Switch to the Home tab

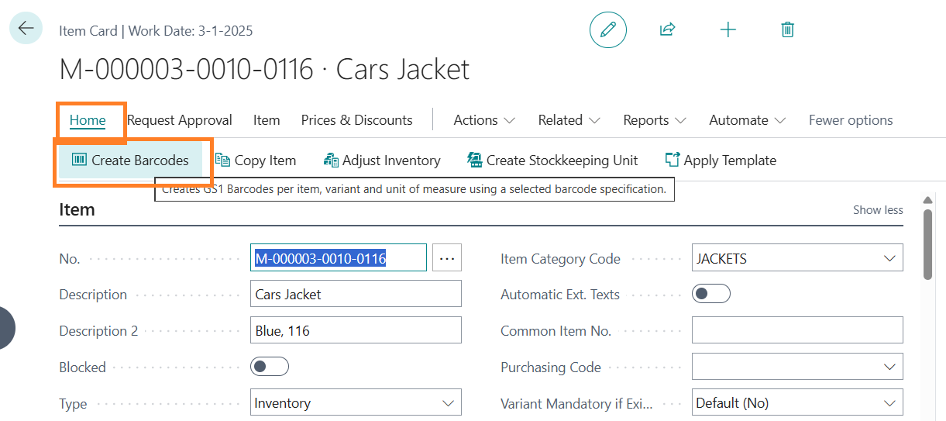pos(88,120)
